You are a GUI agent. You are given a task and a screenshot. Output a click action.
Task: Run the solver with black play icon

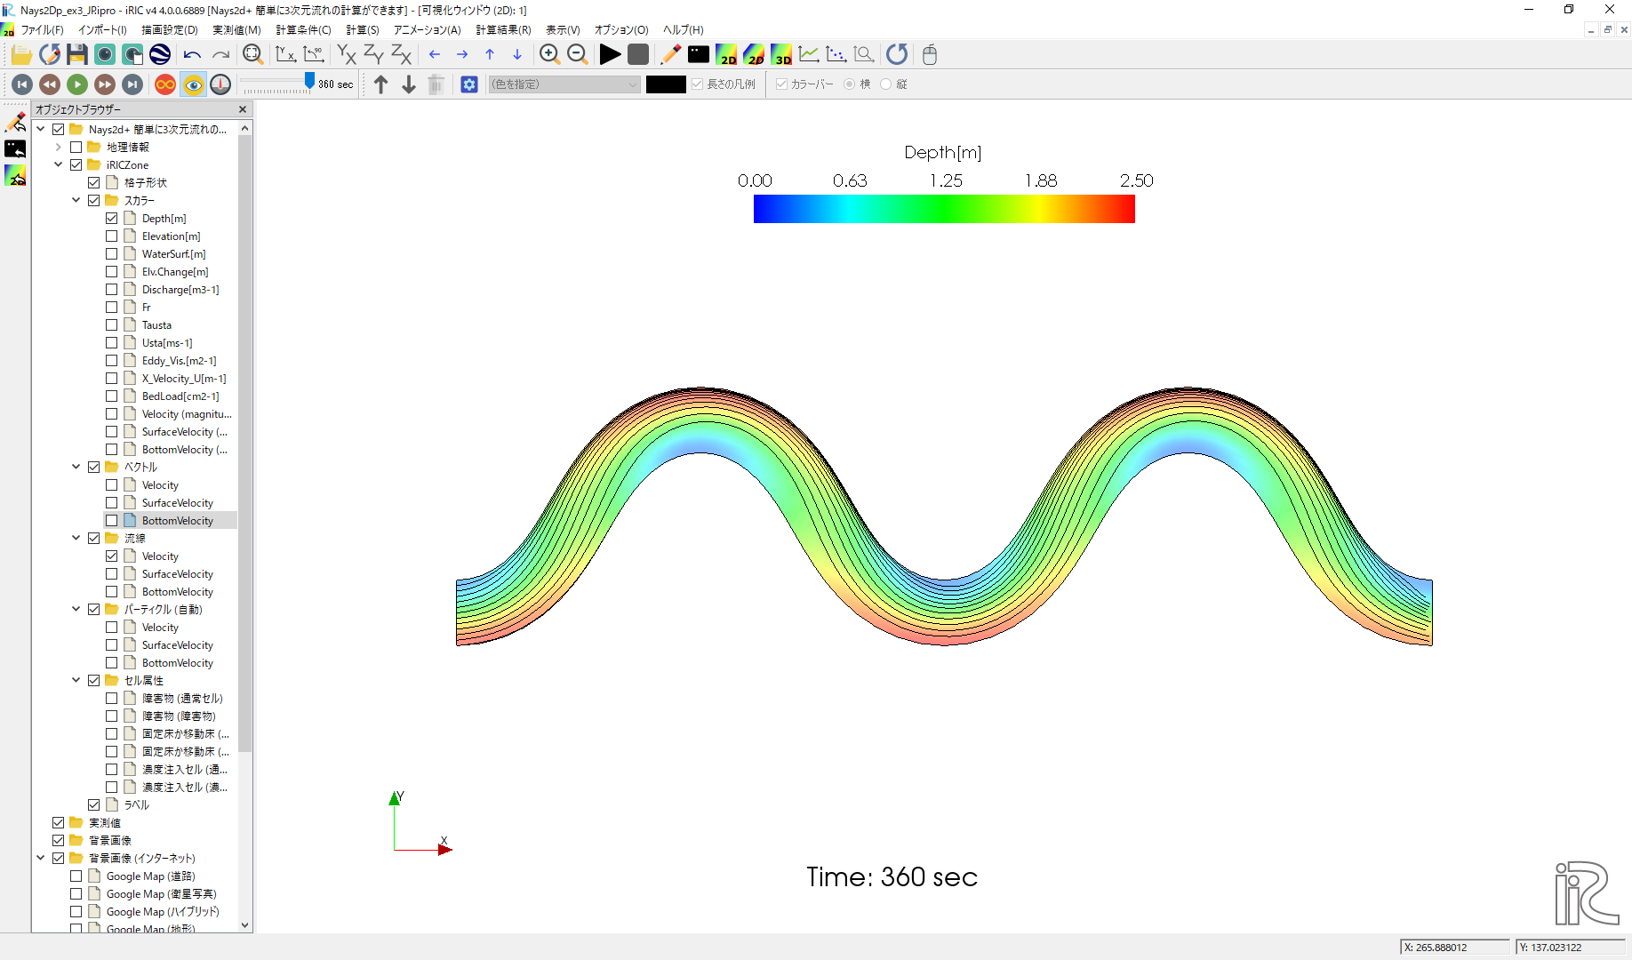[x=610, y=55]
